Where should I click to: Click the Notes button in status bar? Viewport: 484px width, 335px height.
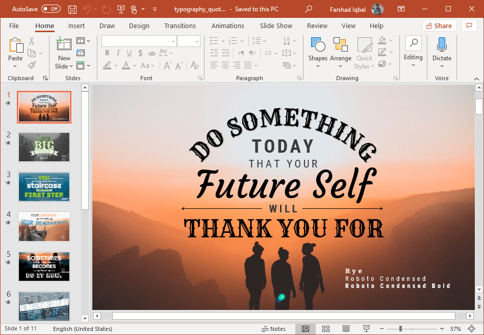click(273, 329)
